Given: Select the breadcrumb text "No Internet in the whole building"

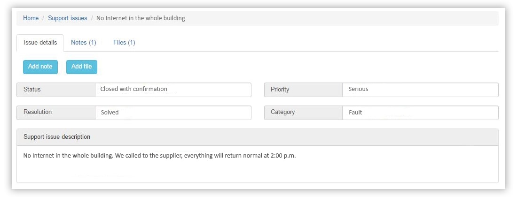Looking at the screenshot, I should pos(141,18).
